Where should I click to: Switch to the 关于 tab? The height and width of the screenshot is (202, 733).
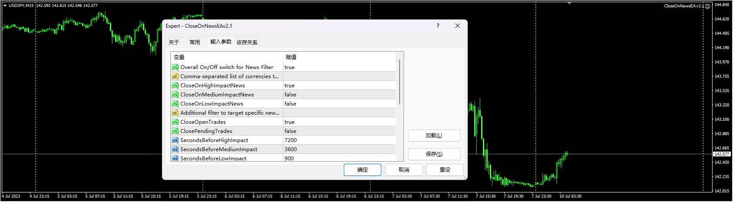[x=174, y=42]
